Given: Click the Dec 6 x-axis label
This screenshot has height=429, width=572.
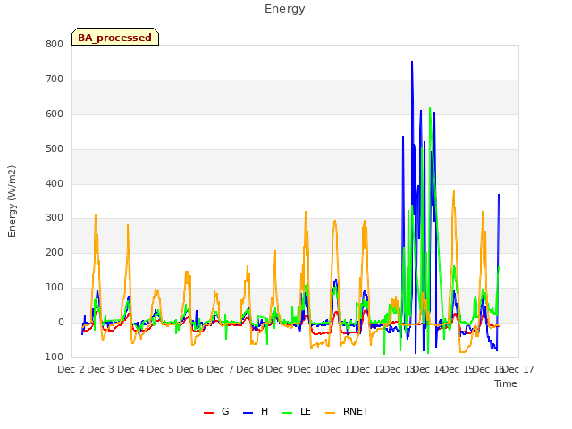Looking at the screenshot, I should click(190, 369).
